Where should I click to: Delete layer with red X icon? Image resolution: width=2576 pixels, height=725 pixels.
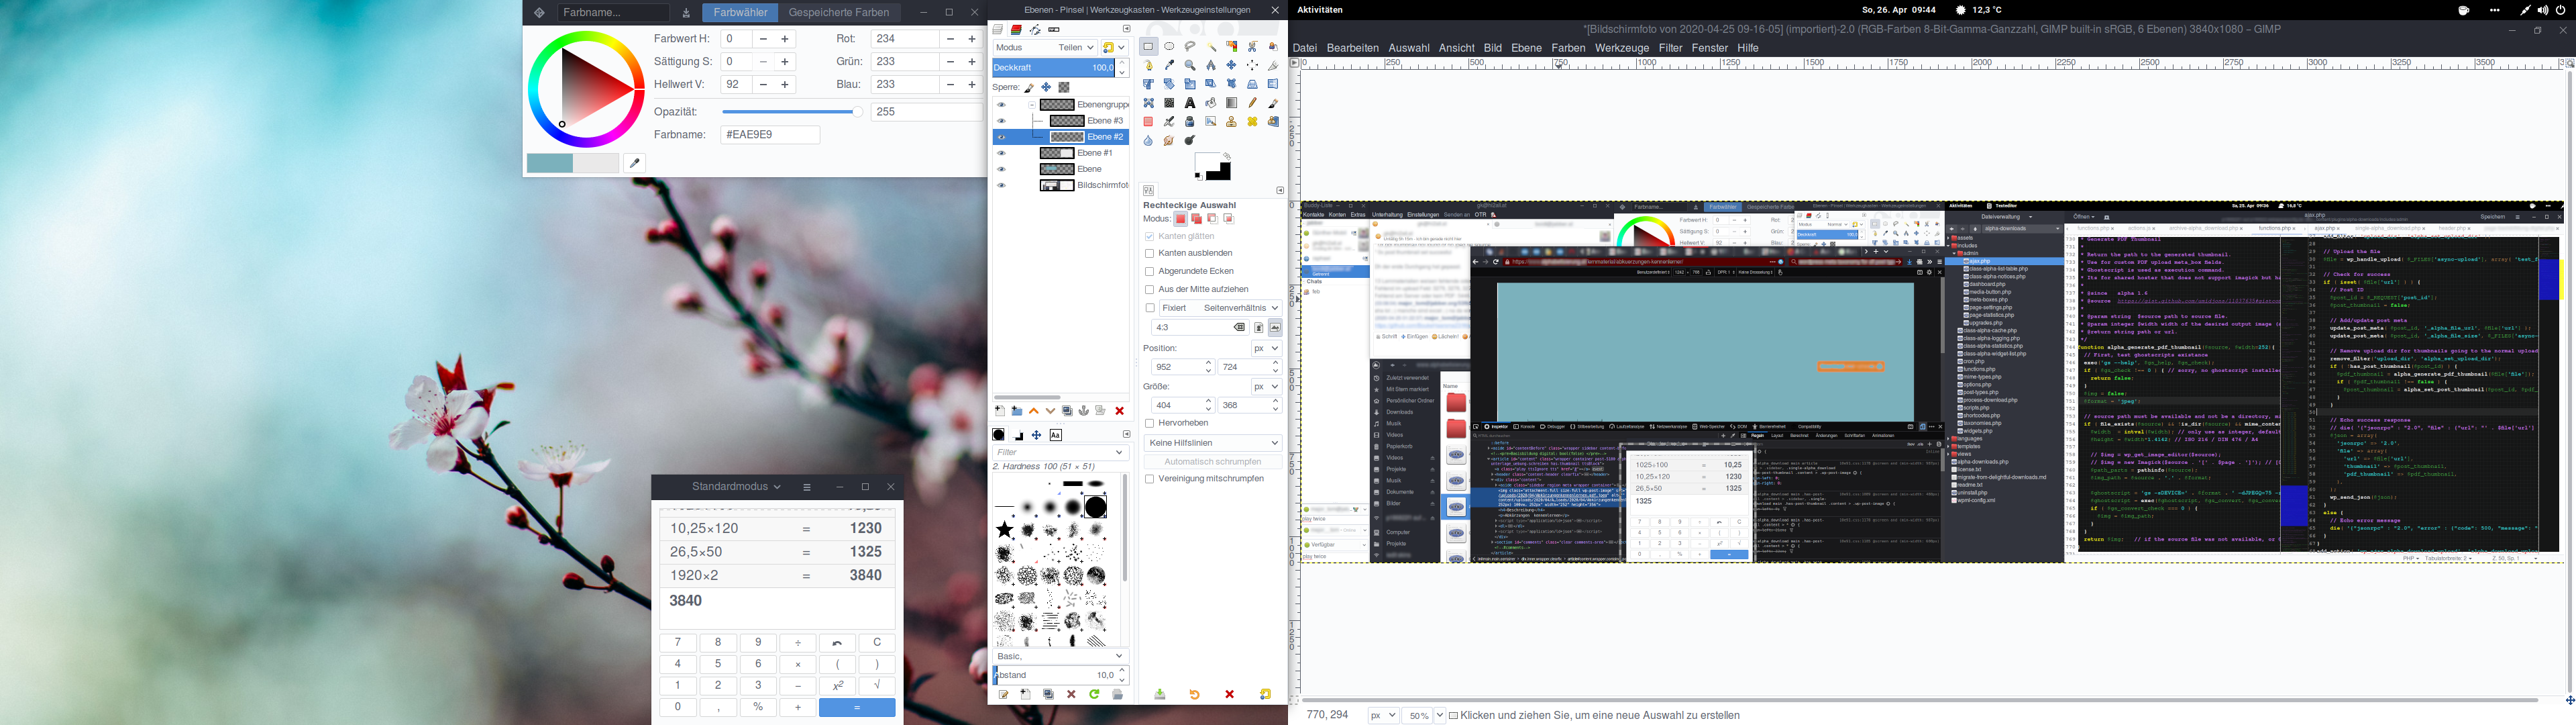coord(1120,412)
